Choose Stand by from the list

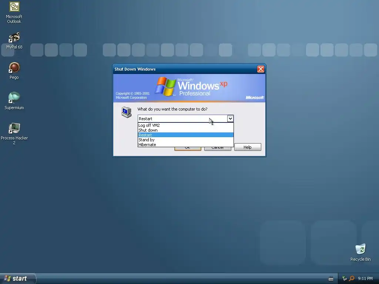tap(186, 140)
